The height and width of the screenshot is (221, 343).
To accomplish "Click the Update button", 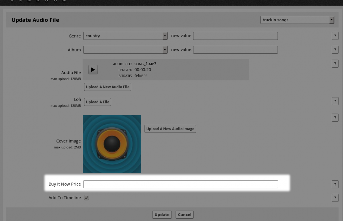I will pos(162,215).
